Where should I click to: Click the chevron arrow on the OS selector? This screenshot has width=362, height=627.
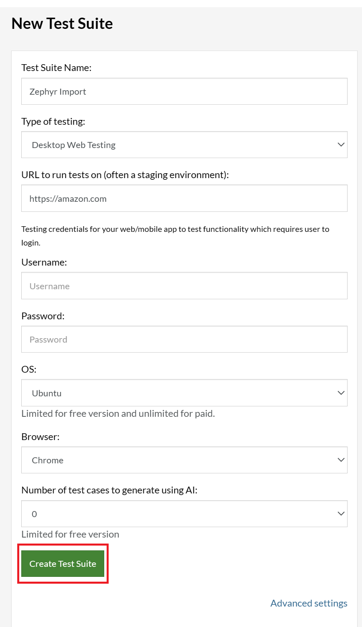pyautogui.click(x=341, y=393)
